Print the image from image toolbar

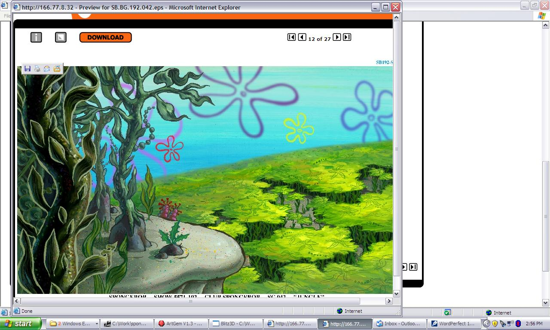tap(37, 69)
